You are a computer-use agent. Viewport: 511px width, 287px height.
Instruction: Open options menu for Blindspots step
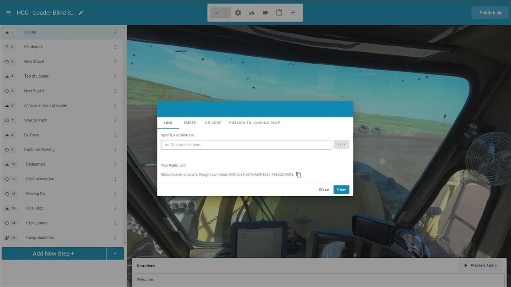(x=115, y=47)
